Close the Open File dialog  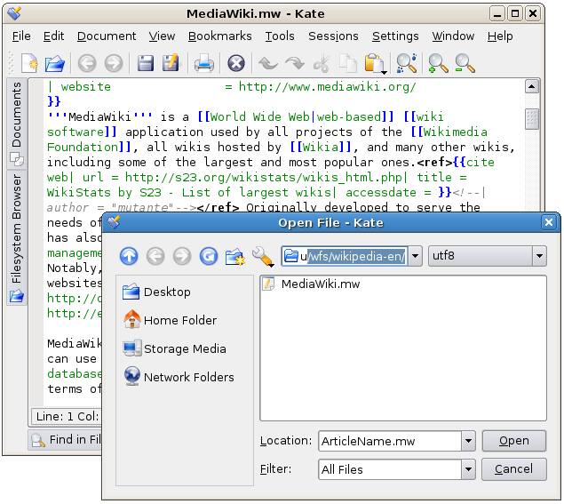(x=549, y=222)
